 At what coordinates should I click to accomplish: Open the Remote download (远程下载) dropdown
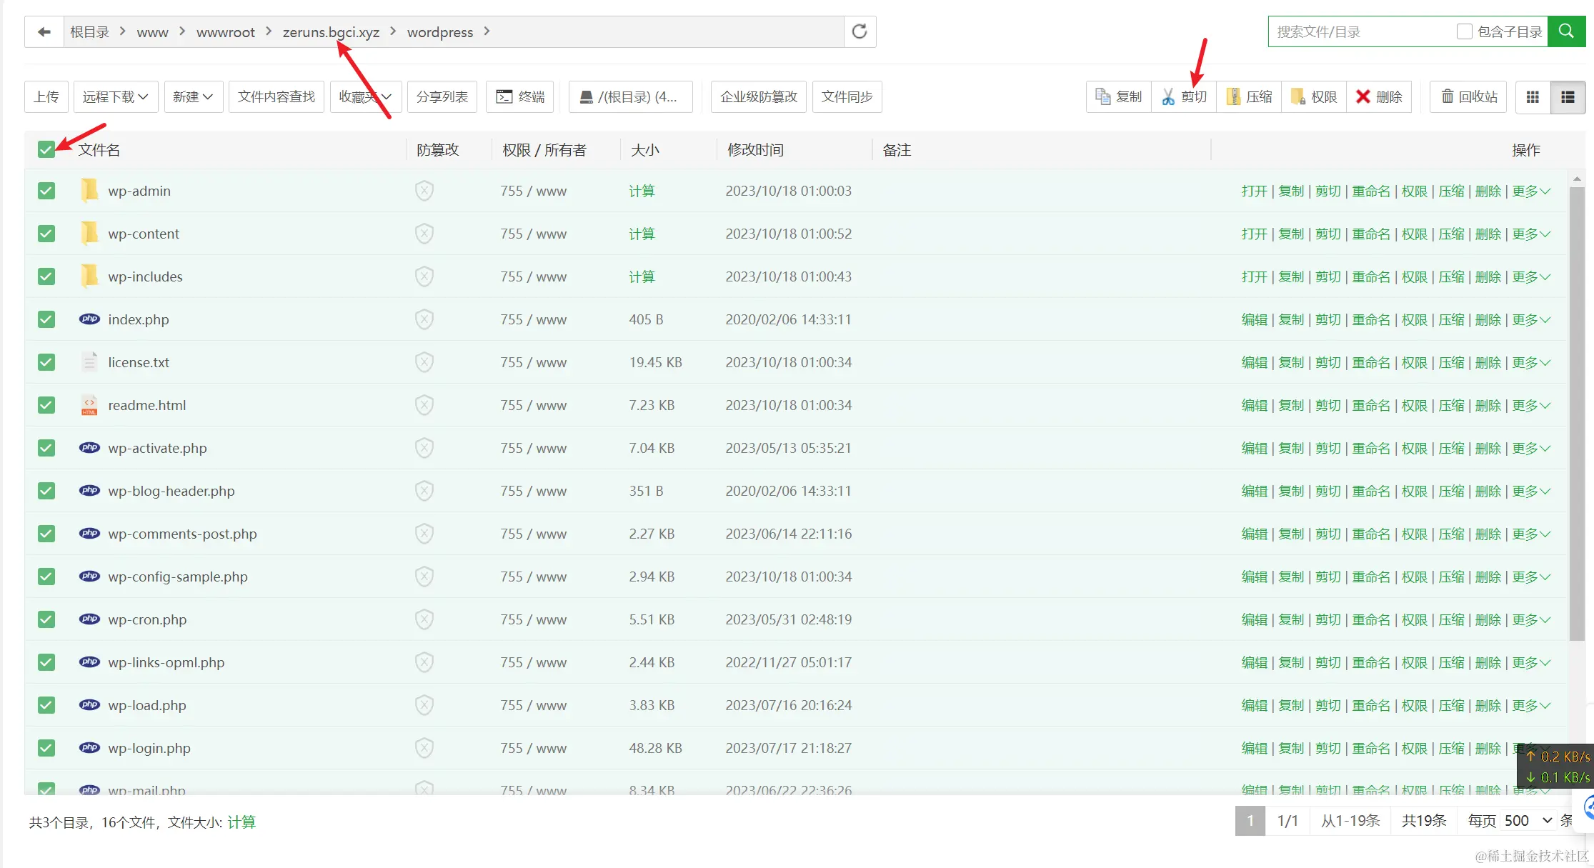coord(116,97)
